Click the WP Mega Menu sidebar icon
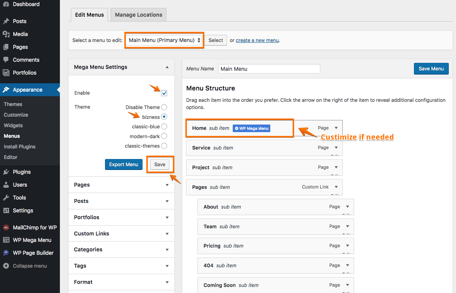Image resolution: width=456 pixels, height=293 pixels. pyautogui.click(x=6, y=240)
